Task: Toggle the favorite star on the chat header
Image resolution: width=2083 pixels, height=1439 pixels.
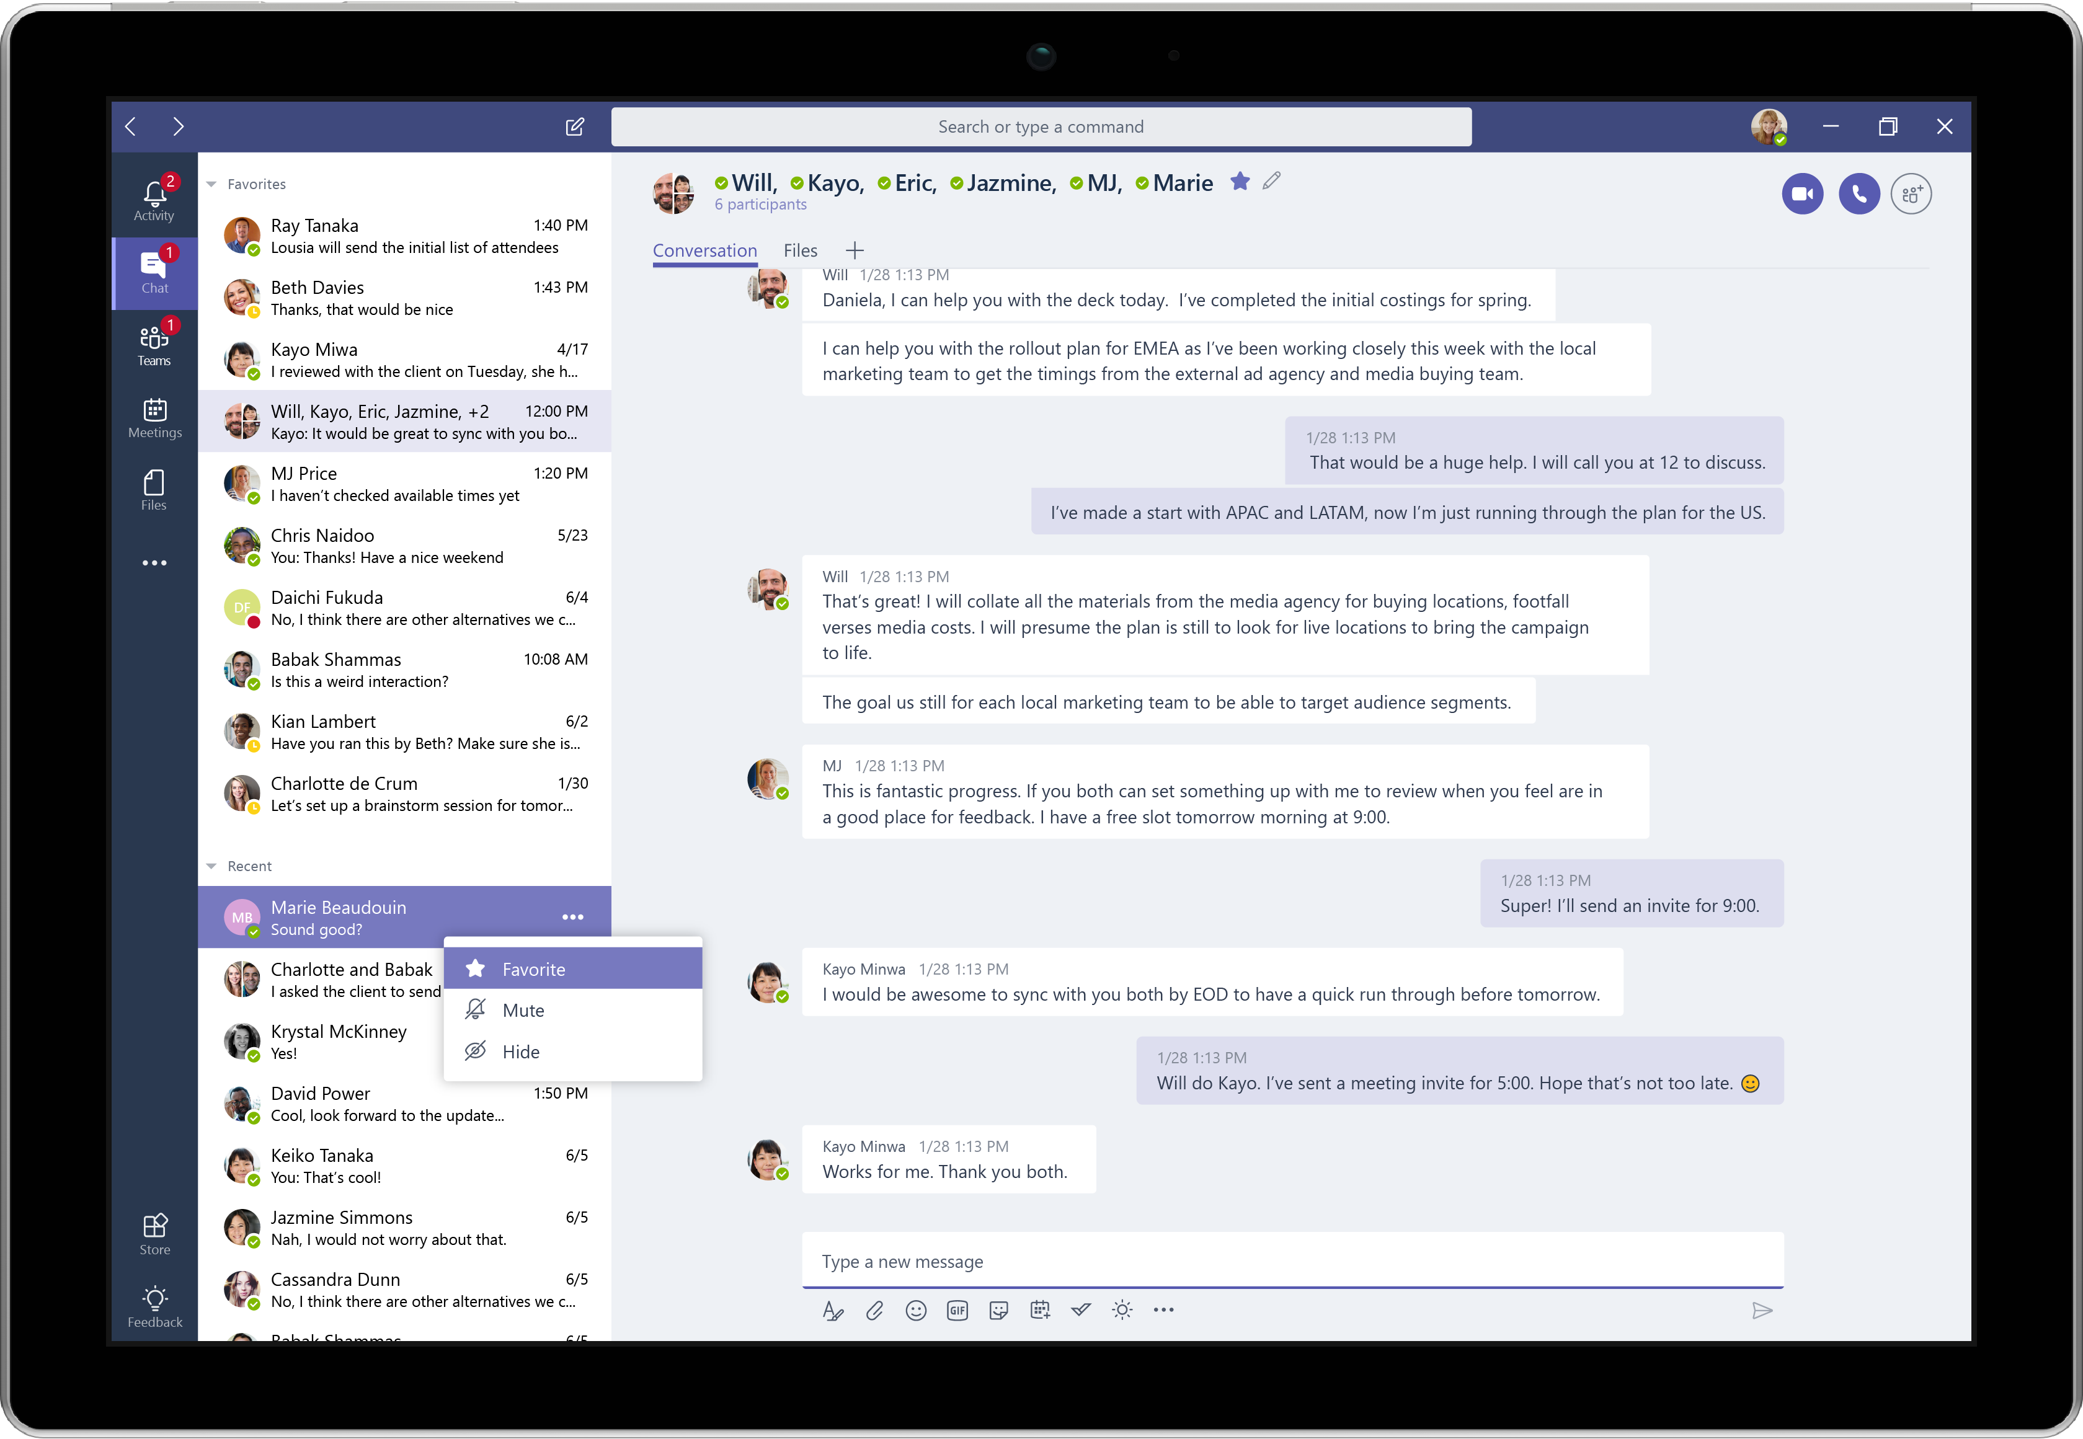Action: (1240, 181)
